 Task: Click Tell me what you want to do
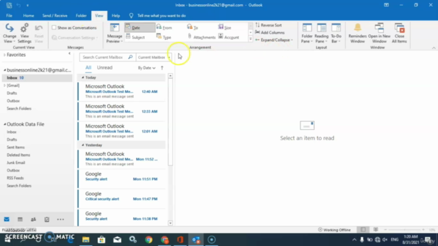point(162,16)
